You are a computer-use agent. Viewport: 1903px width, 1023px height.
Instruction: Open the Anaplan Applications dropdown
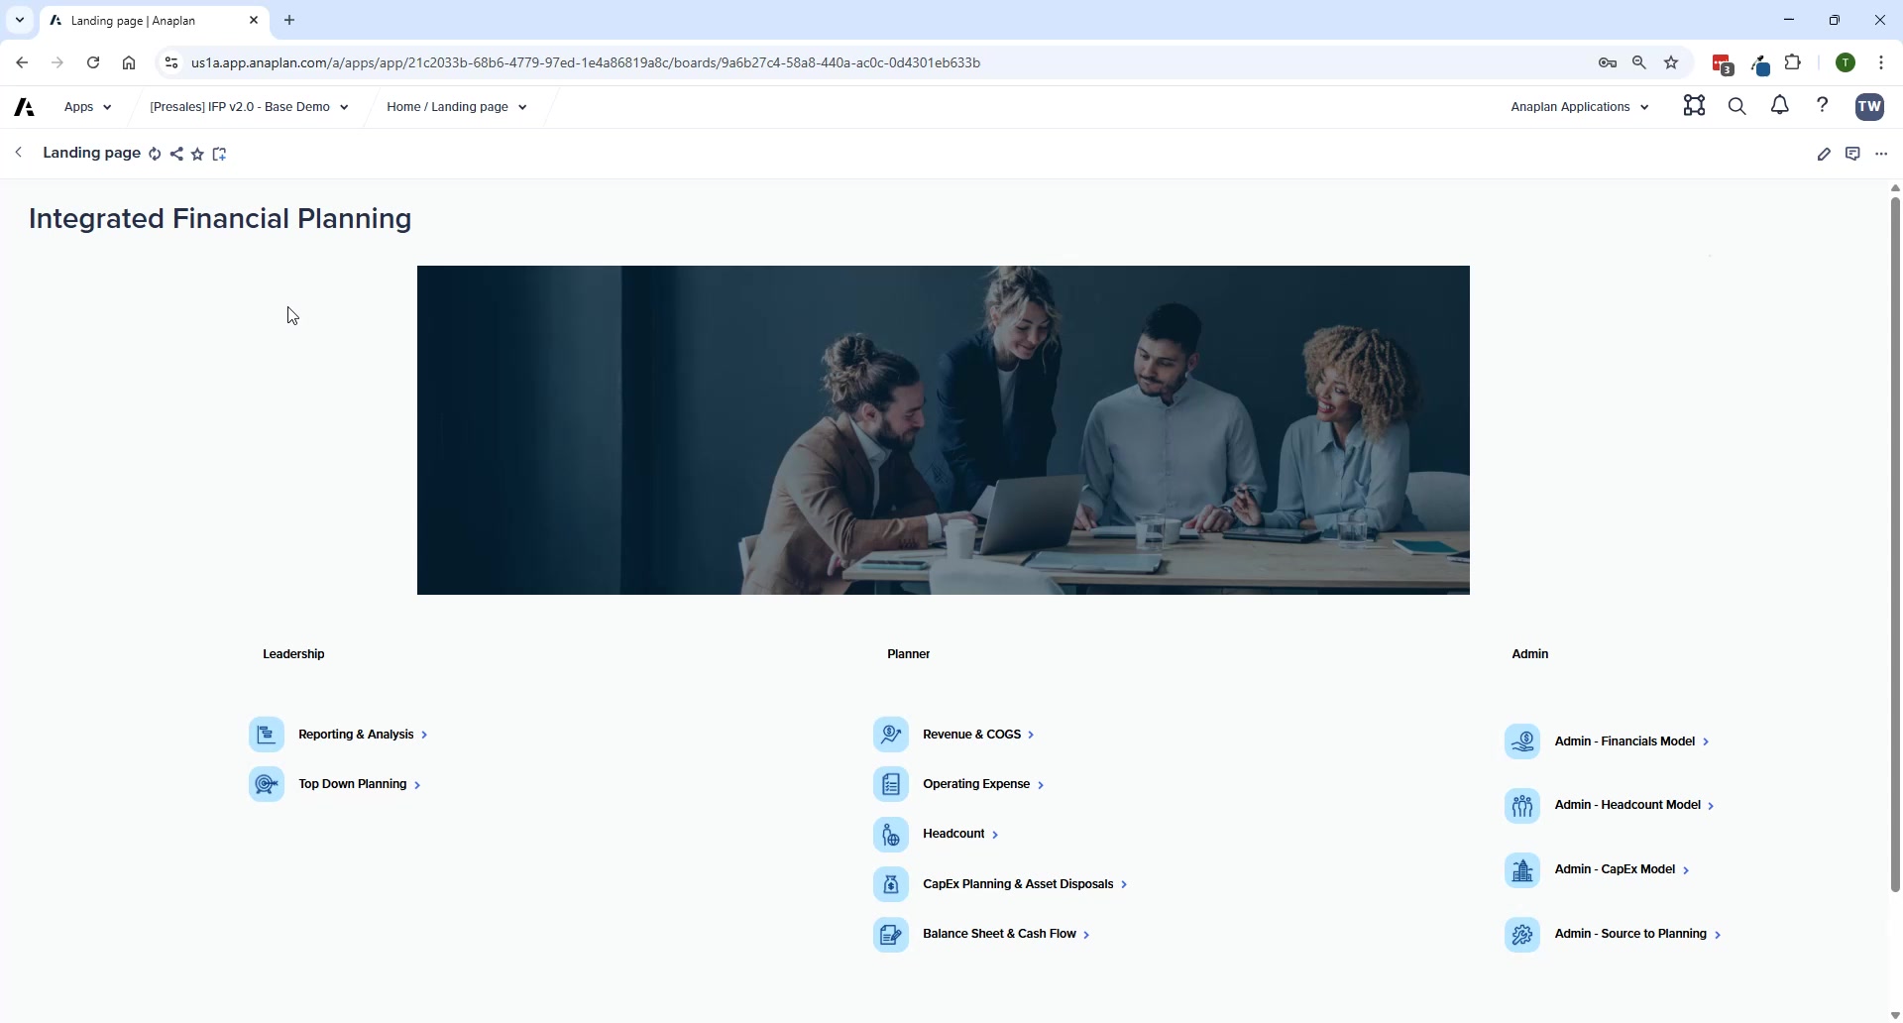point(1579,107)
